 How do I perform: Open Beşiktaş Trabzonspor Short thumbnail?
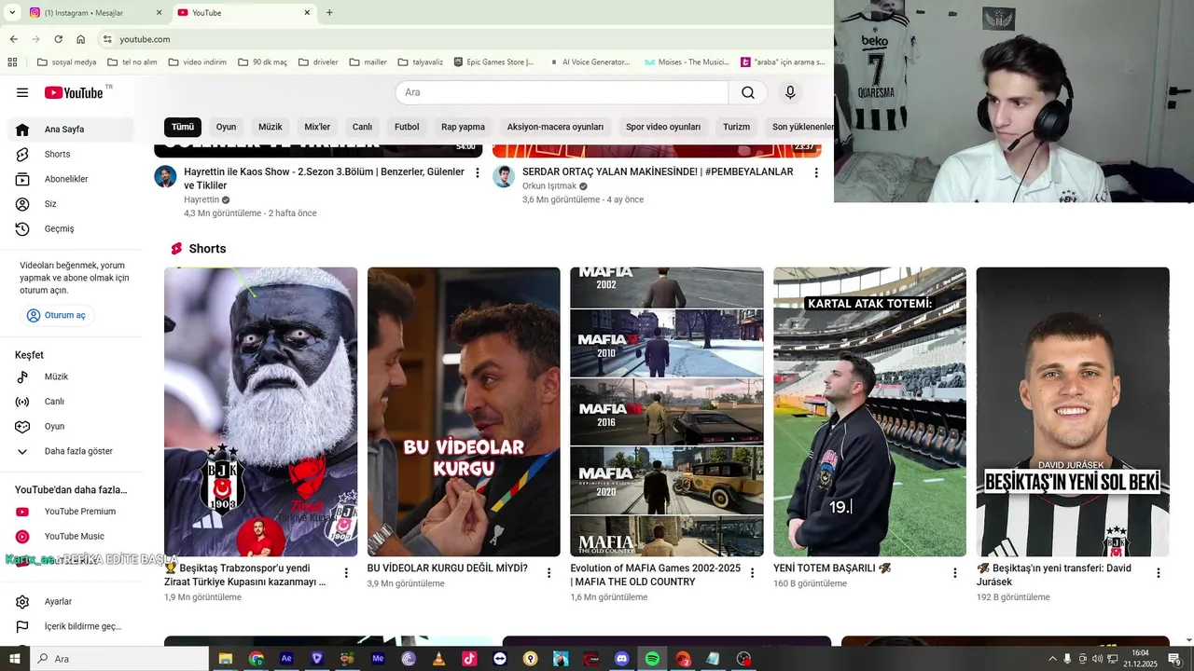click(x=260, y=412)
